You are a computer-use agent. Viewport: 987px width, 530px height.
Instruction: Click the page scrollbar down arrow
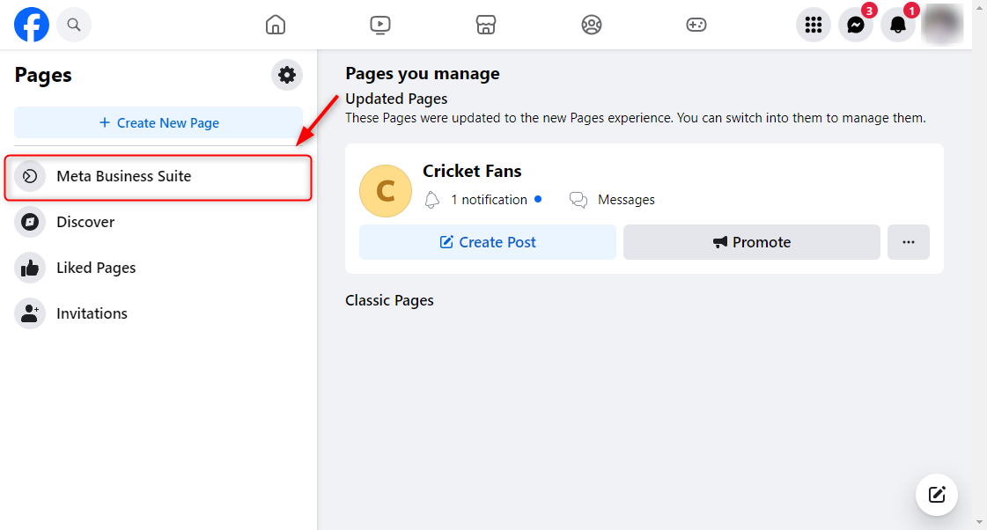tap(979, 522)
